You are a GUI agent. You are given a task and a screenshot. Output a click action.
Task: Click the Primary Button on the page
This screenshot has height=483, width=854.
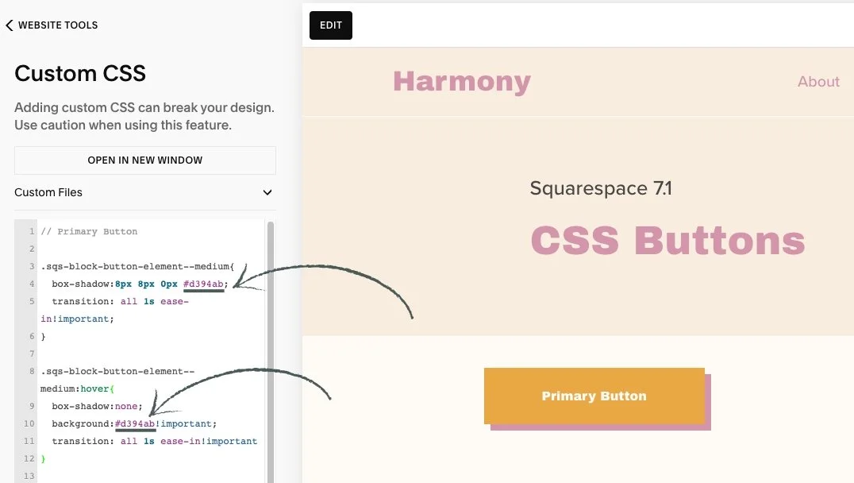click(594, 396)
